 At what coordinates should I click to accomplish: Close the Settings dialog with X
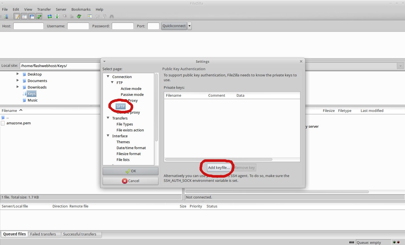301,61
